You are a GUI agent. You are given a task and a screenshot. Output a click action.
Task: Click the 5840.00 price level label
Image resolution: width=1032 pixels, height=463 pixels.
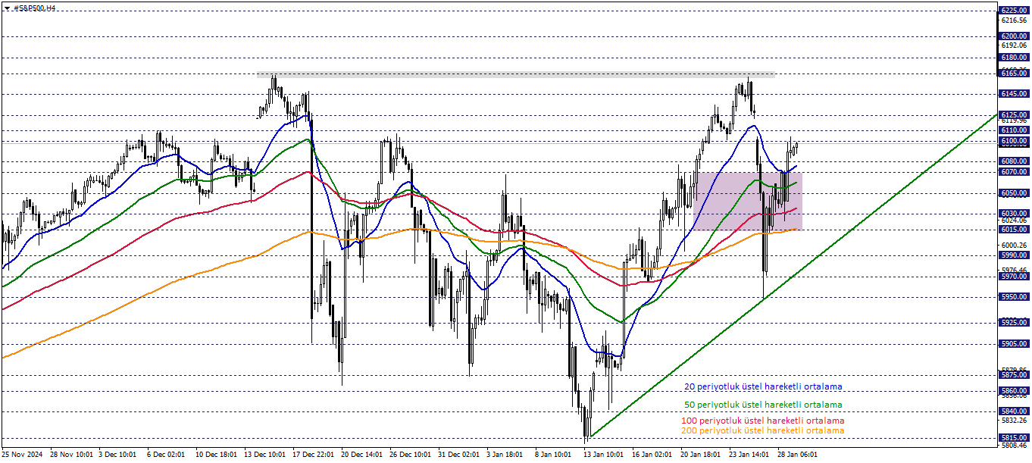pyautogui.click(x=1014, y=411)
